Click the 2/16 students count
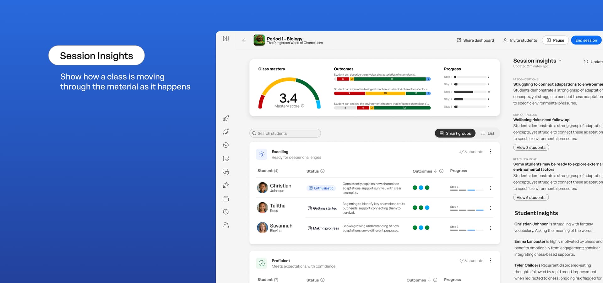This screenshot has width=603, height=283. [x=471, y=261]
